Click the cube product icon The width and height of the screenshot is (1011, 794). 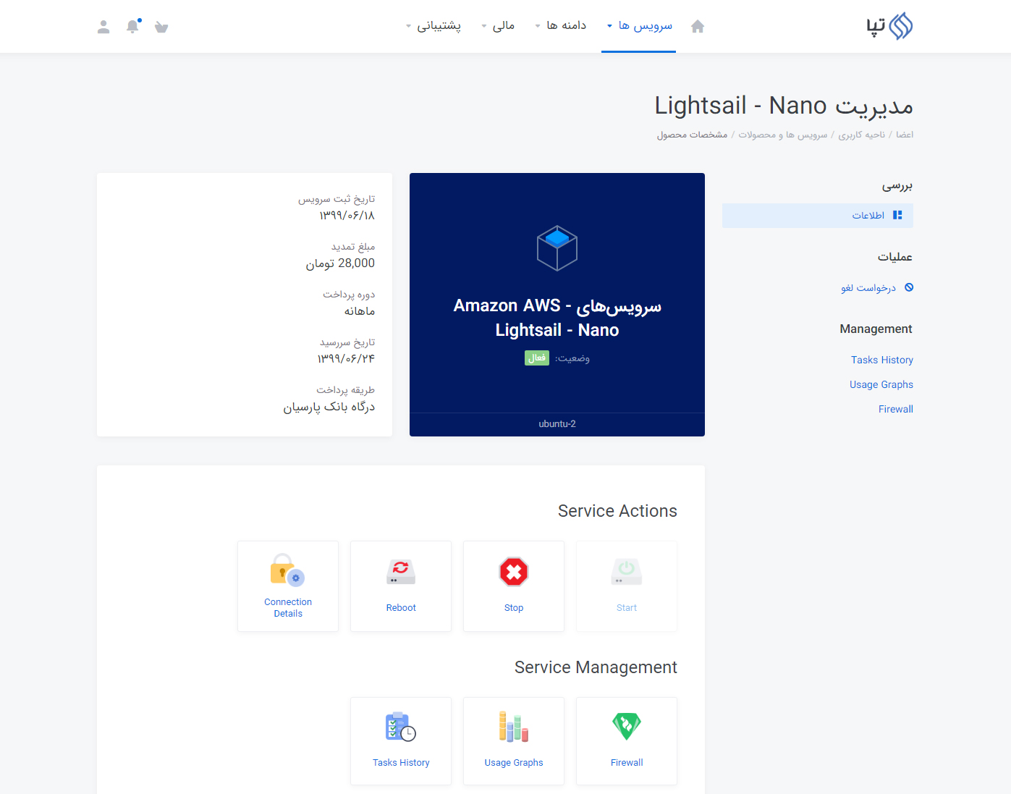[557, 248]
